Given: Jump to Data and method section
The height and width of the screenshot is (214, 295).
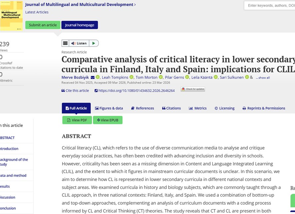Looking at the screenshot, I should coord(13,175).
